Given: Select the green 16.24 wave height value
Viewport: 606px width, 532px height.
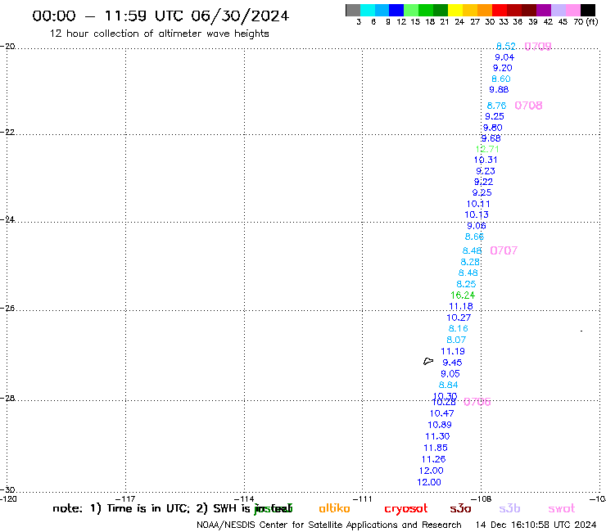Looking at the screenshot, I should [x=463, y=295].
